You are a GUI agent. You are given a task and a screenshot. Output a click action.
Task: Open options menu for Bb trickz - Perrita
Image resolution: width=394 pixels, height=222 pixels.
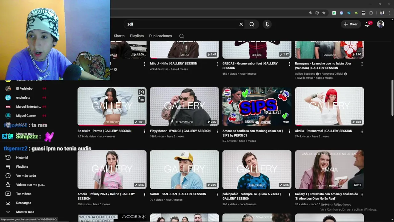pyautogui.click(x=144, y=131)
